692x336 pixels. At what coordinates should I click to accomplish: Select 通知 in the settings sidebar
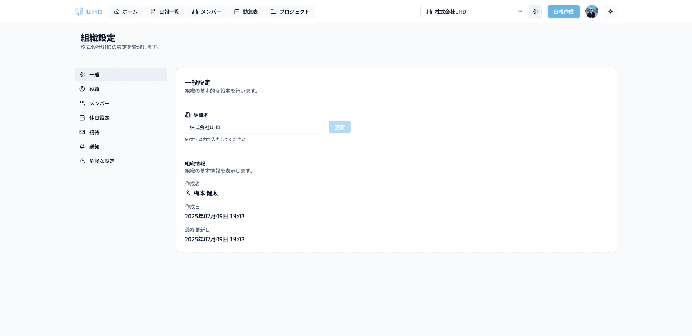coord(121,146)
